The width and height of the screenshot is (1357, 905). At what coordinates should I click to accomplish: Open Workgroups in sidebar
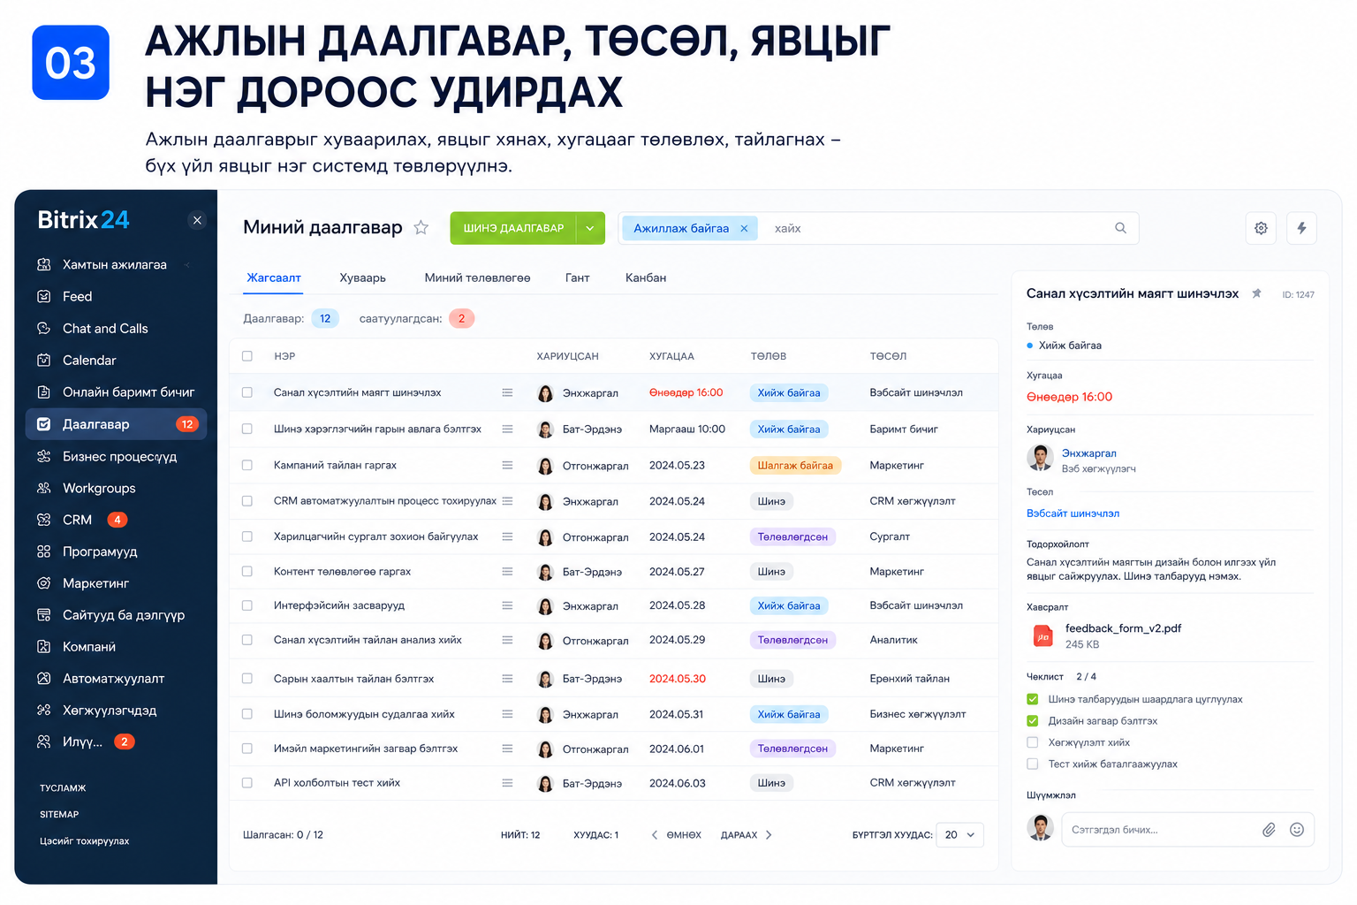(x=99, y=489)
